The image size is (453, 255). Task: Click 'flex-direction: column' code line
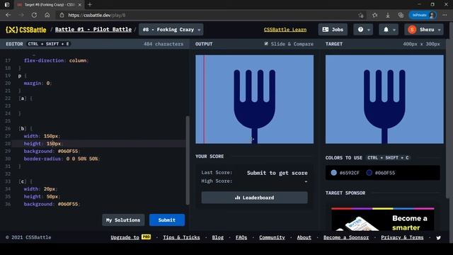tap(57, 60)
